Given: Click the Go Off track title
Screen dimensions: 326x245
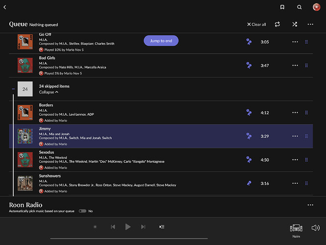Looking at the screenshot, I should click(45, 34).
